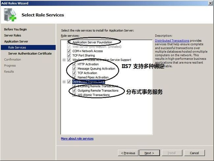The image size is (214, 161).
Task: Open the Server Roles step
Action: tap(13, 35)
